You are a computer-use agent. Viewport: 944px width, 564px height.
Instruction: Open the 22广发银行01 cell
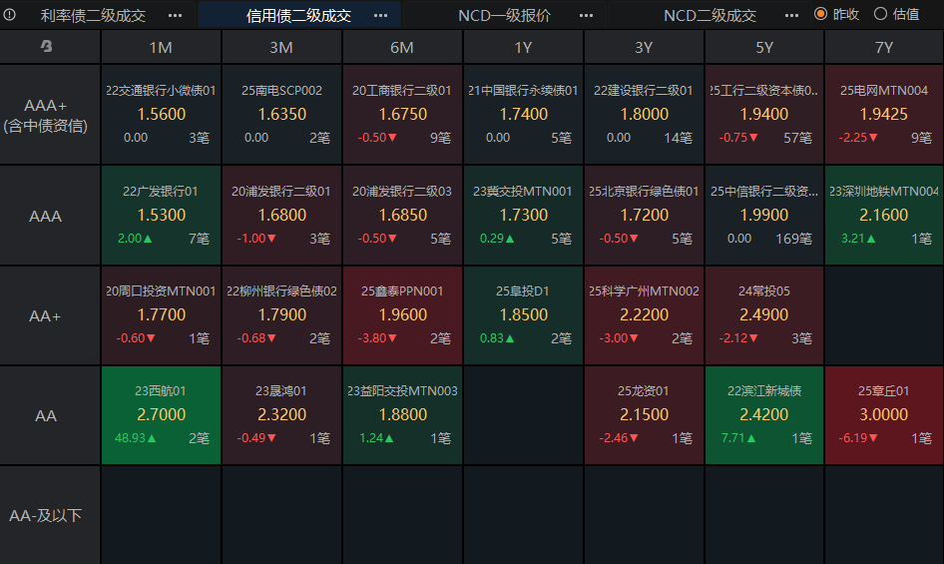[x=161, y=215]
